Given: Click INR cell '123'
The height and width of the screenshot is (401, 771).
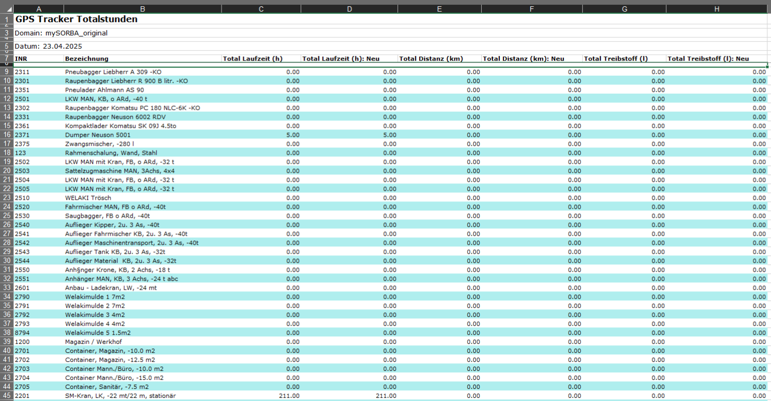Looking at the screenshot, I should (x=38, y=153).
